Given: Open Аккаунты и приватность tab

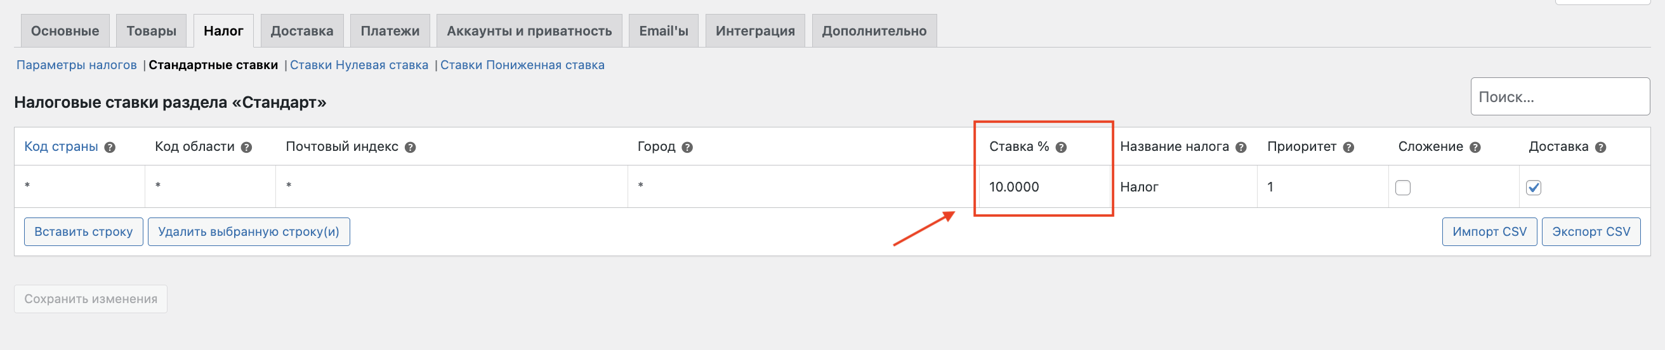Looking at the screenshot, I should 529,31.
